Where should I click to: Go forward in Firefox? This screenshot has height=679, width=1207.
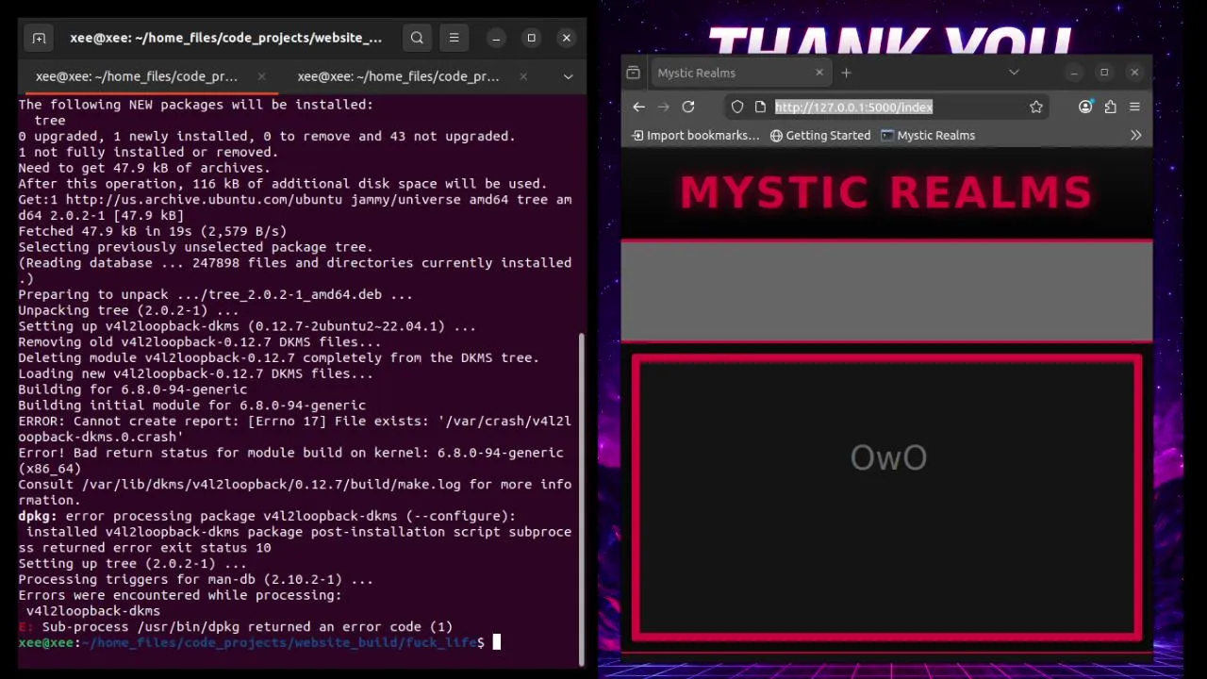pos(663,107)
